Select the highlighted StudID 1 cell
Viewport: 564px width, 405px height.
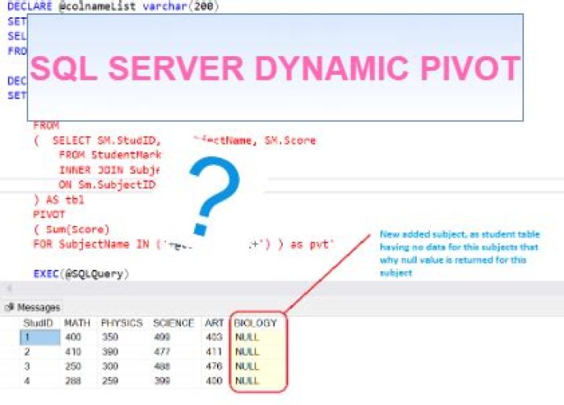point(40,337)
